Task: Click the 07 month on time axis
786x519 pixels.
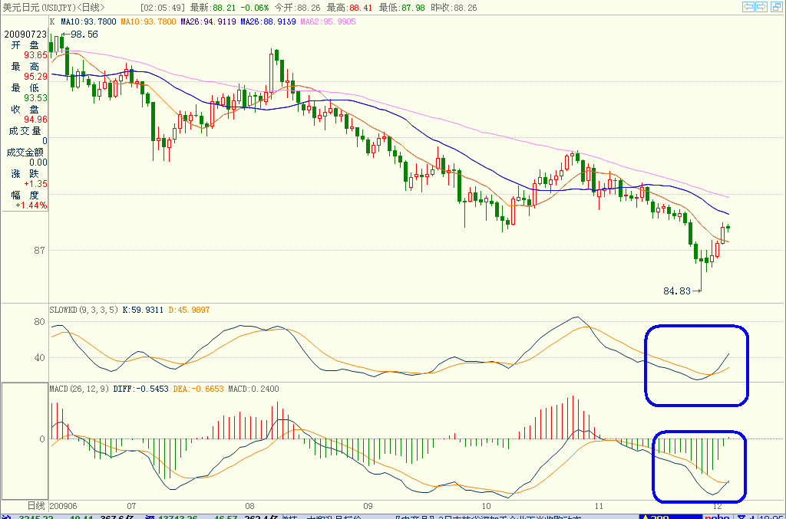Action: coord(131,506)
